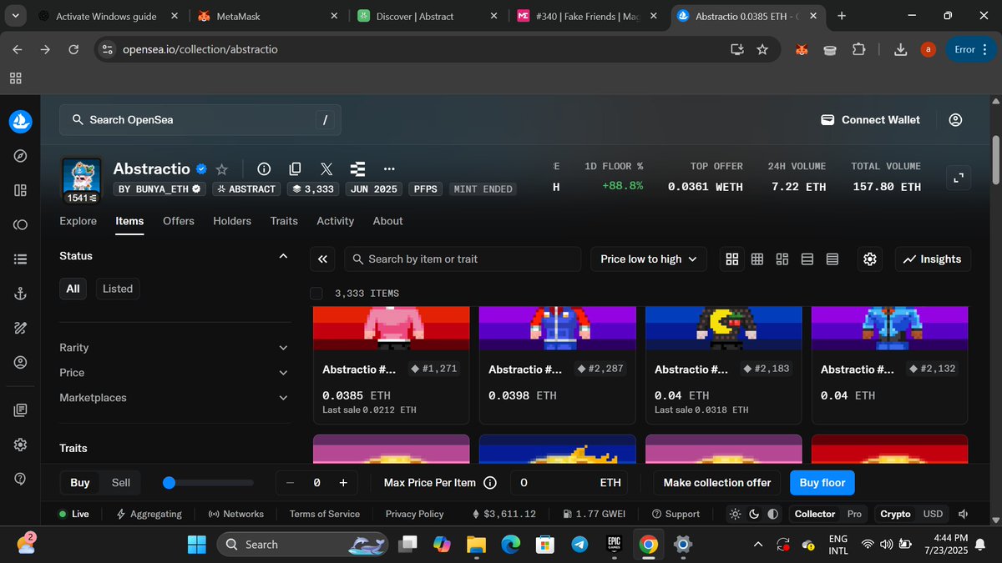Open the three-dot more options for Abstractio
This screenshot has width=1002, height=563.
click(387, 169)
